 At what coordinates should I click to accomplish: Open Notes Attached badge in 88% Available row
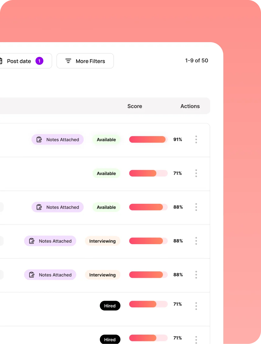pyautogui.click(x=58, y=207)
